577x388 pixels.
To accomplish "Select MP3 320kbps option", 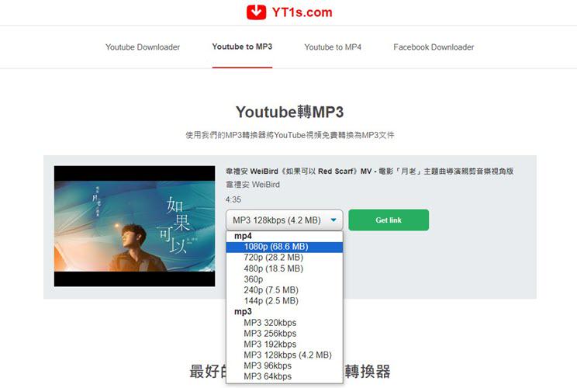I will pyautogui.click(x=285, y=323).
